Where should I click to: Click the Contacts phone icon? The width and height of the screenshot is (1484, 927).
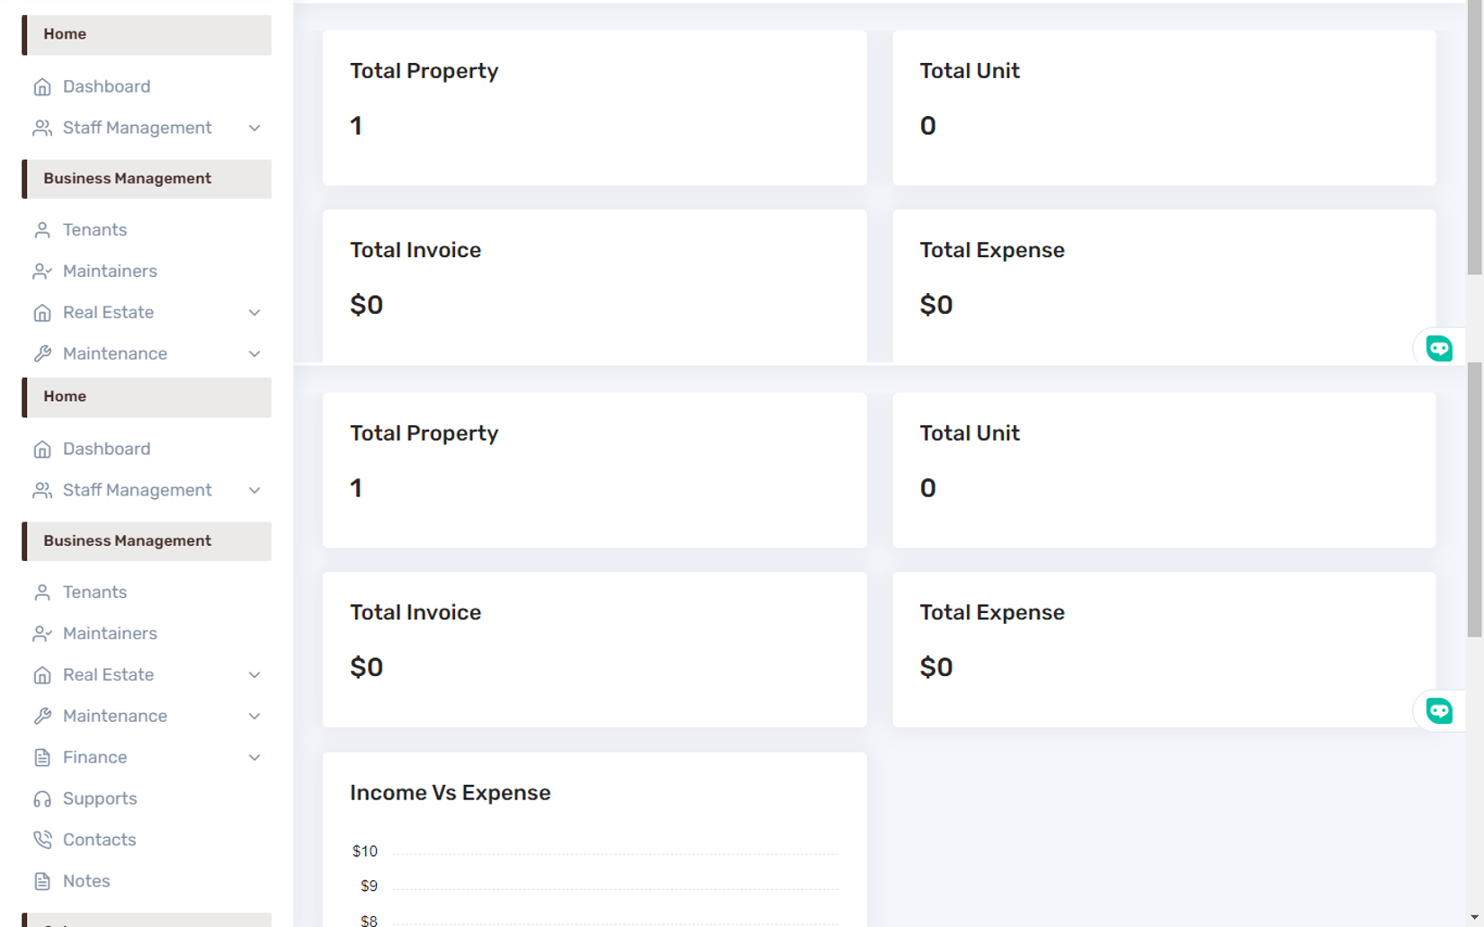[x=42, y=840]
